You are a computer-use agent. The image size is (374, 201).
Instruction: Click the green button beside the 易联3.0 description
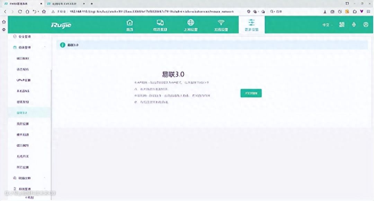click(x=251, y=93)
